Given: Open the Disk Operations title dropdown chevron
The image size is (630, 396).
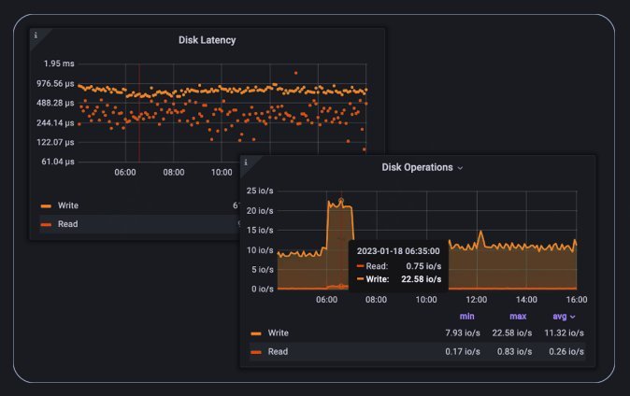Looking at the screenshot, I should point(460,168).
